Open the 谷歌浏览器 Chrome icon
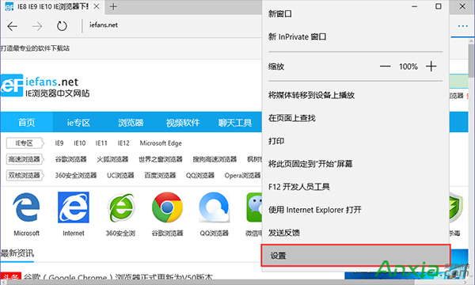This screenshot has height=285, width=475. coord(167,207)
